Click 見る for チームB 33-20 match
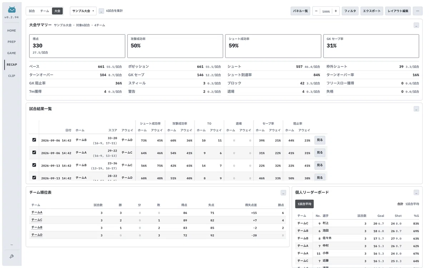The height and width of the screenshot is (268, 429). [x=320, y=140]
